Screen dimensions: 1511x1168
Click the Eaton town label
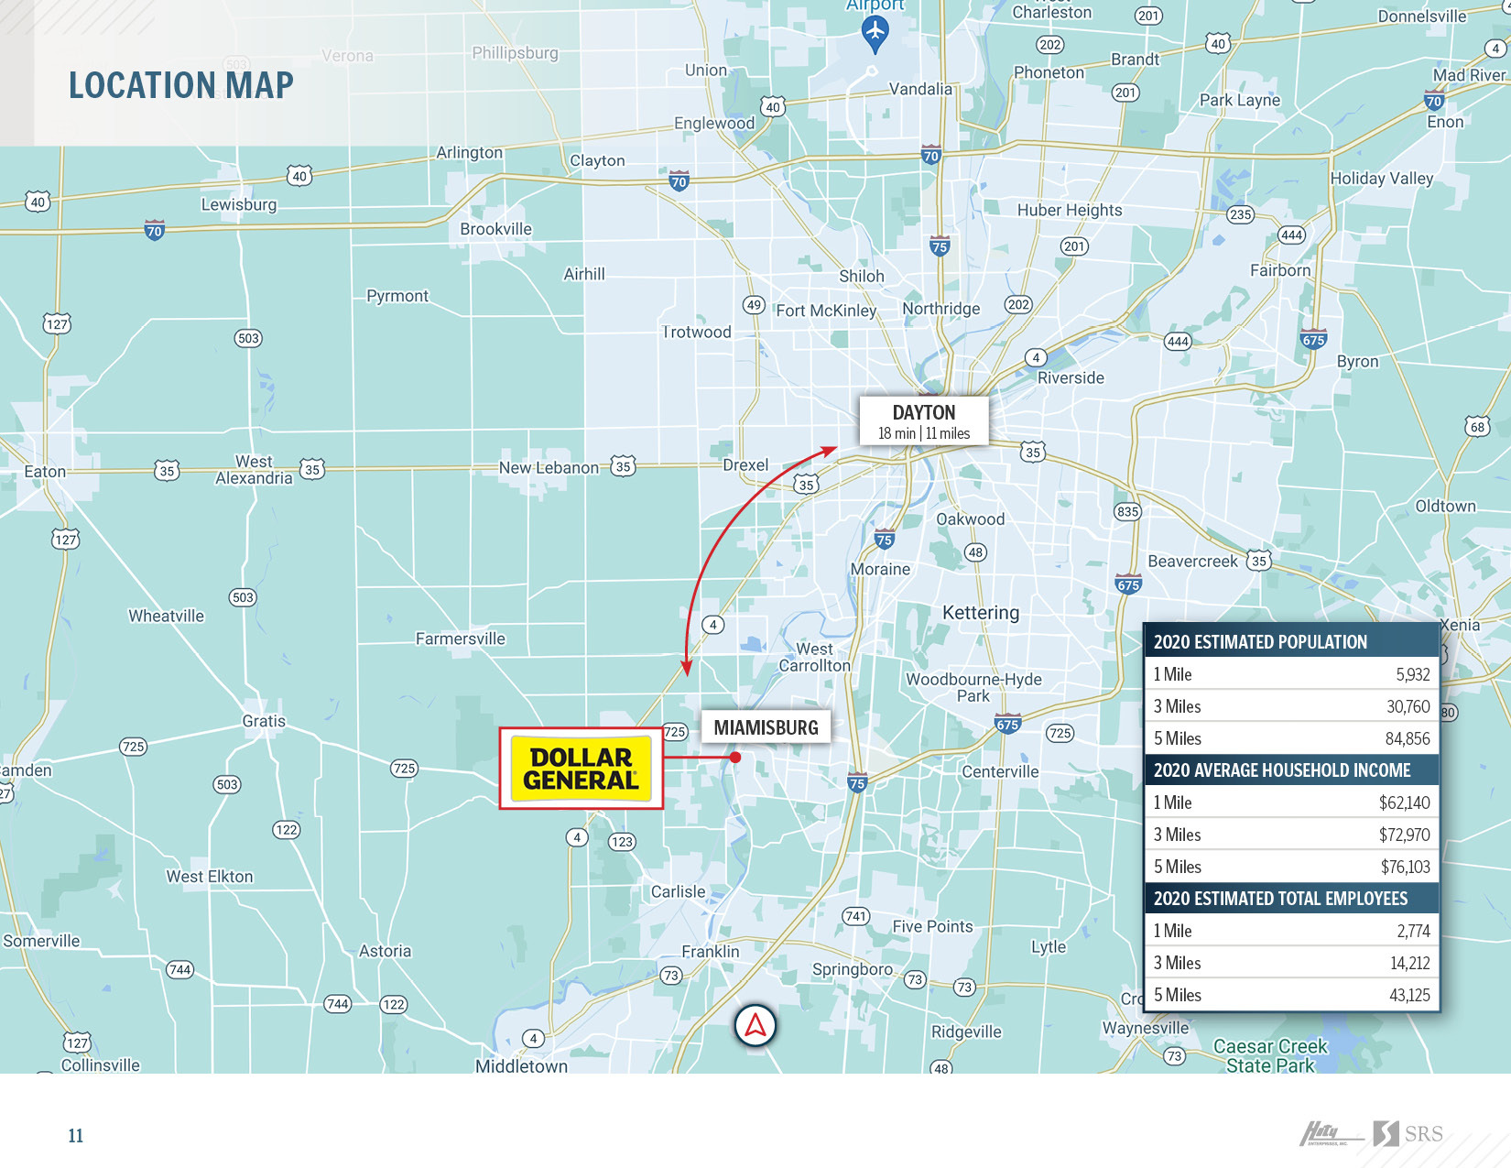[x=45, y=471]
